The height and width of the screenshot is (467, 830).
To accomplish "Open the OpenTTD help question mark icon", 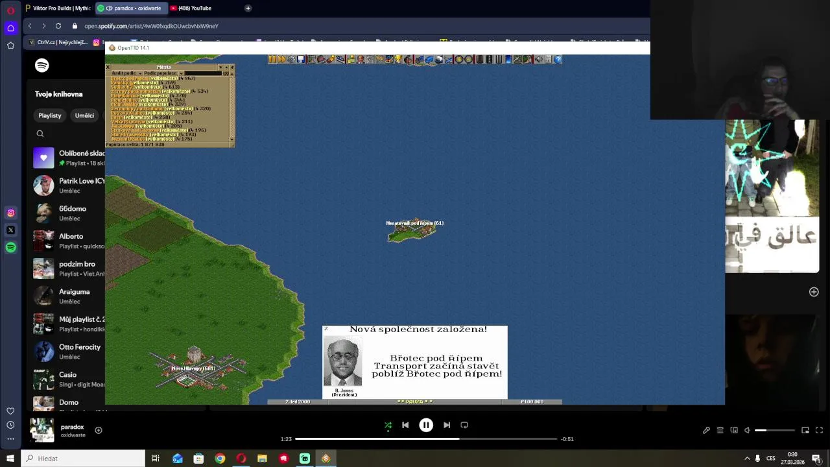I will [558, 59].
